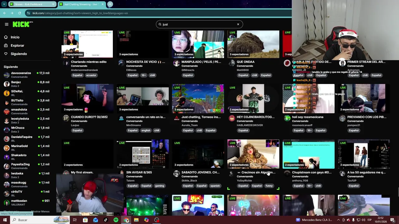The image size is (399, 224).
Task: Click 'gaming' tag under Taionn
Action: tap(159, 186)
